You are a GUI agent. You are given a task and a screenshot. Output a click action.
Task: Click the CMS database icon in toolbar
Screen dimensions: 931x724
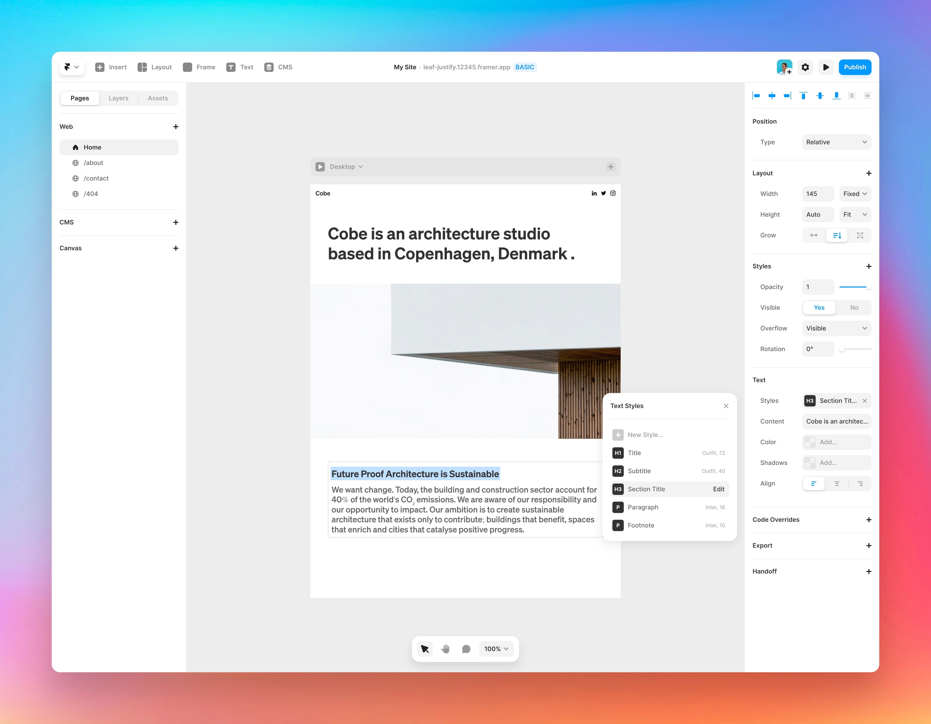coord(268,67)
